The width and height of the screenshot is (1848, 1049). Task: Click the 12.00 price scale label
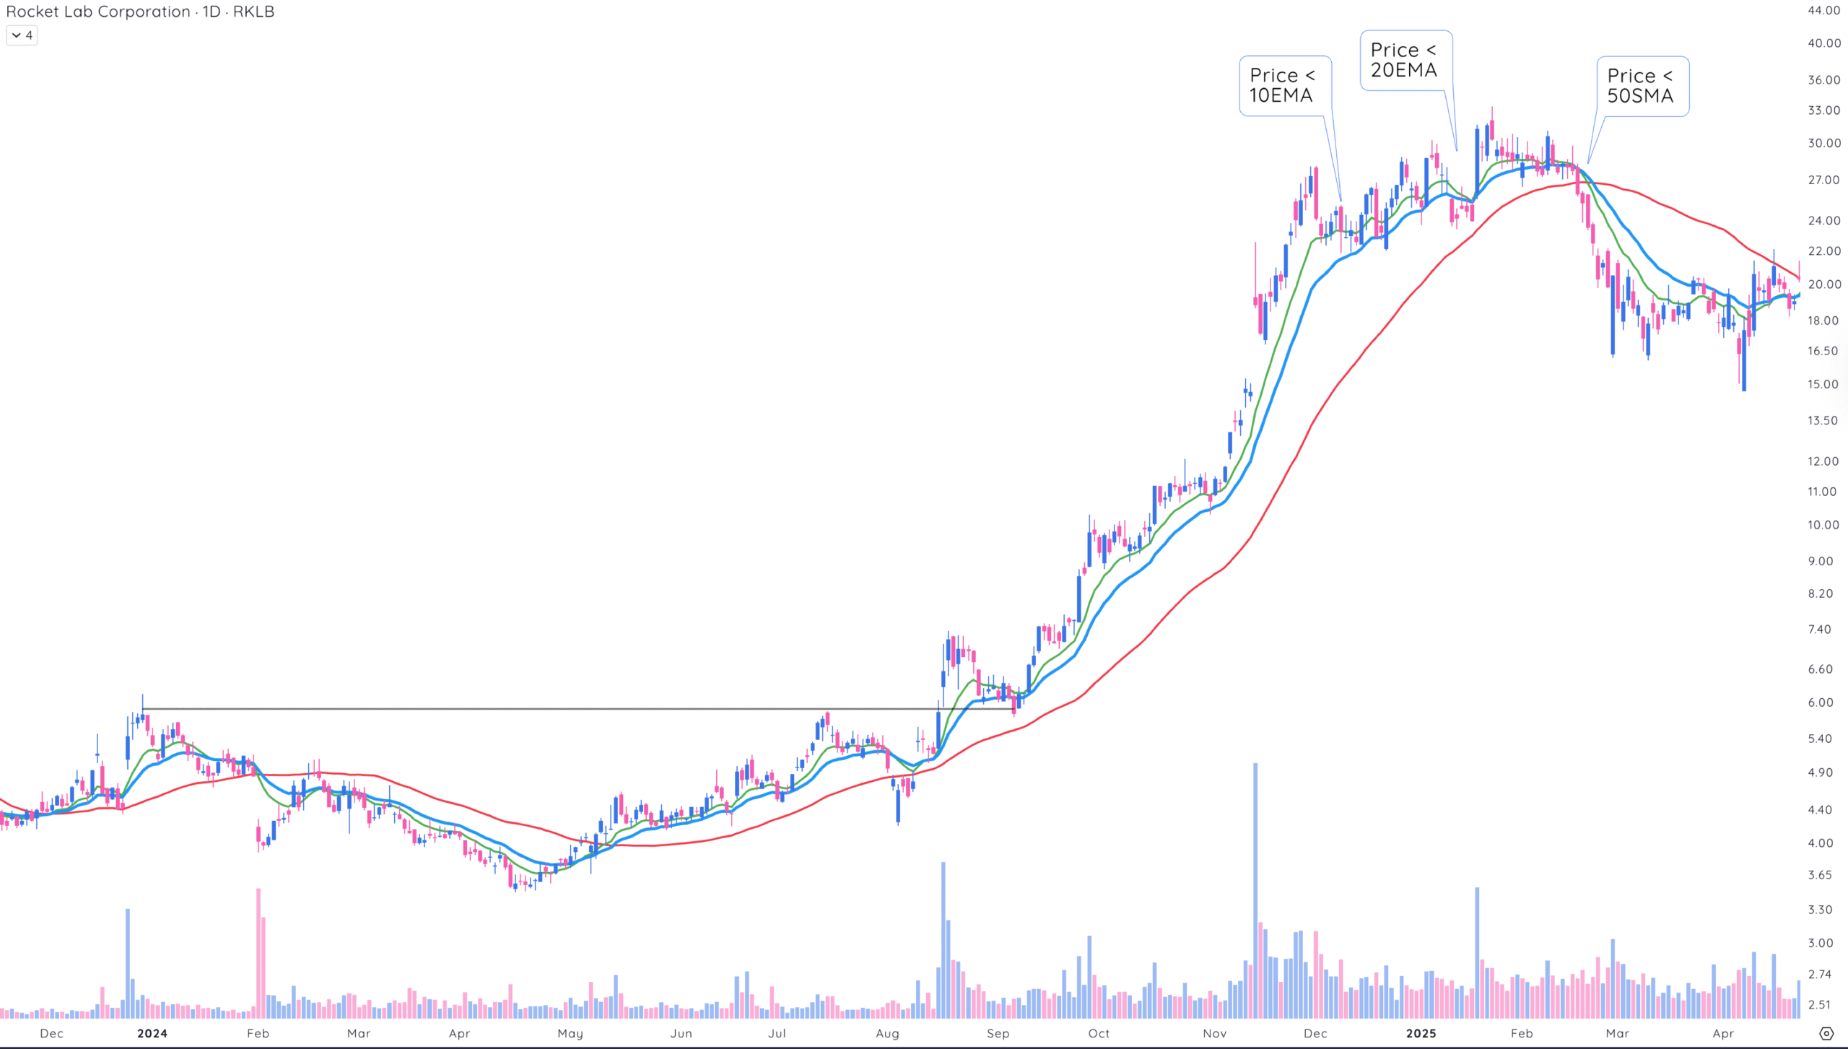click(x=1823, y=461)
